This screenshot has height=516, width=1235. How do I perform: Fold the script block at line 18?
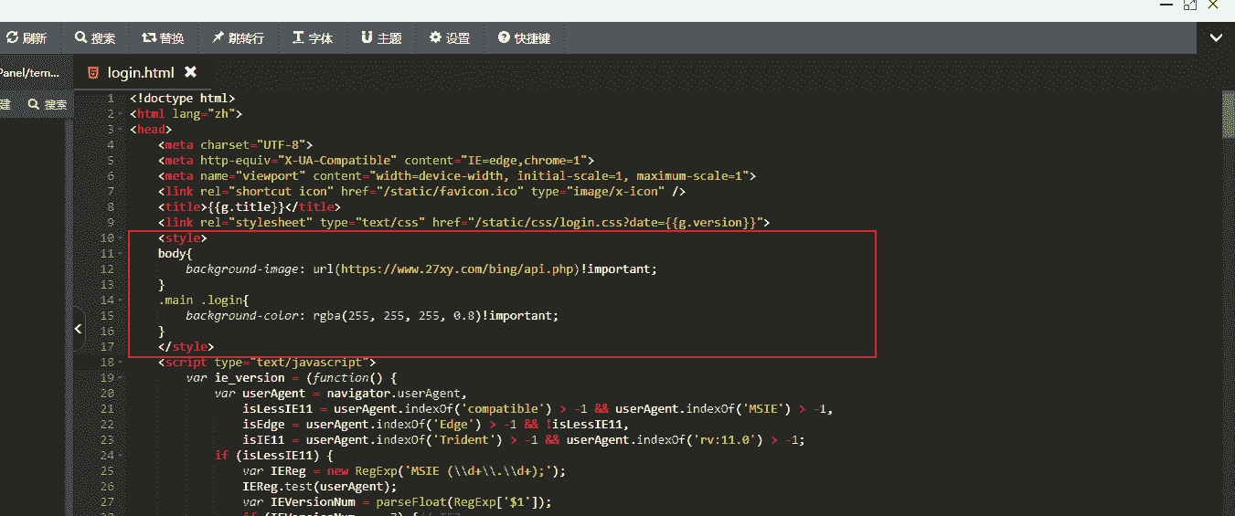pos(121,363)
